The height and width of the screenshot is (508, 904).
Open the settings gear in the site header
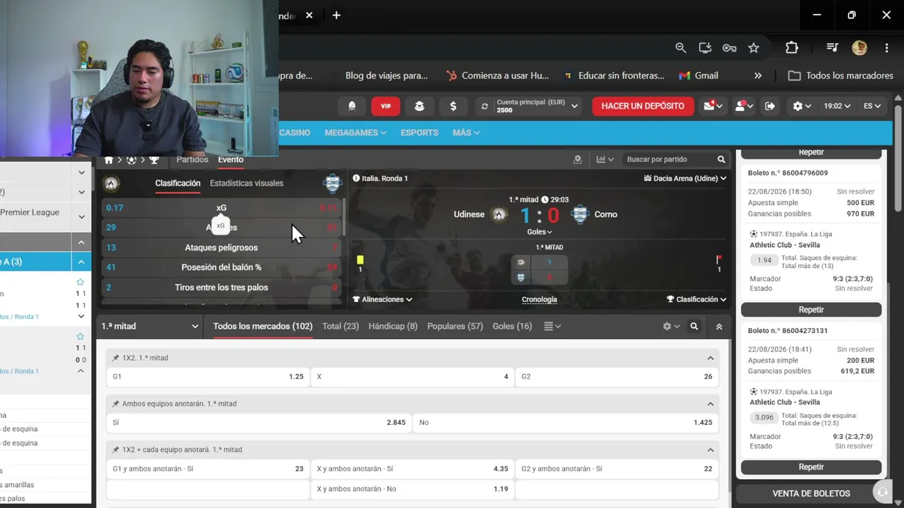[x=802, y=106]
